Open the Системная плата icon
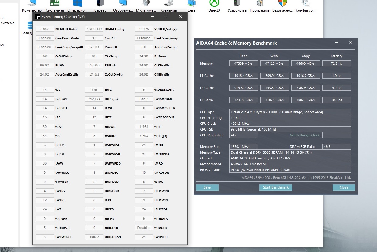The width and height of the screenshot is (377, 252). 55,6
